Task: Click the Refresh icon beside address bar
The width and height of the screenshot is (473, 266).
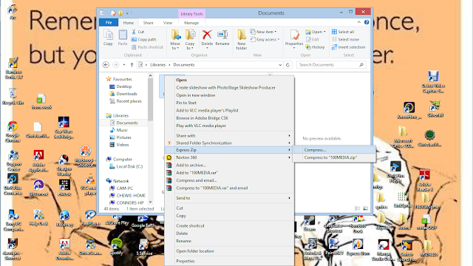Action: tap(287, 65)
